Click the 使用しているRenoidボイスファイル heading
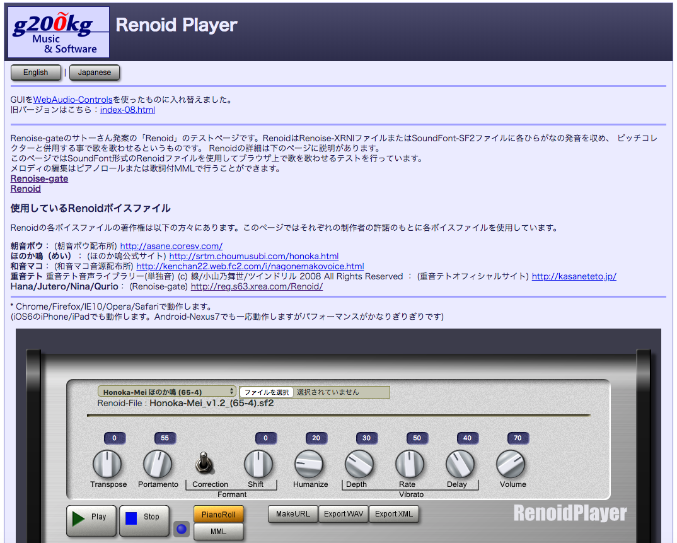The width and height of the screenshot is (677, 543). [90, 208]
